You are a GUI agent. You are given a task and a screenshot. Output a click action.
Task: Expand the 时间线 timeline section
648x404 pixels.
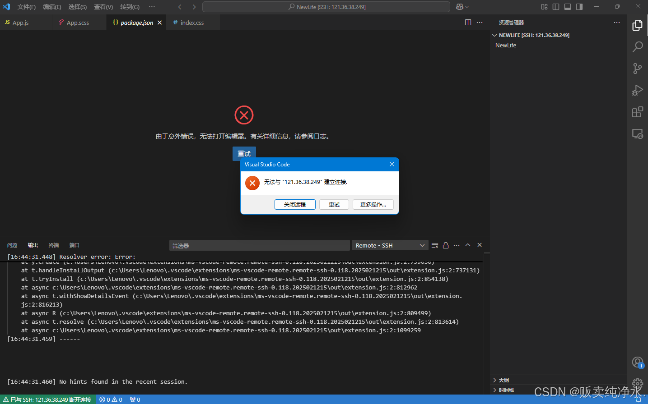tap(558, 390)
